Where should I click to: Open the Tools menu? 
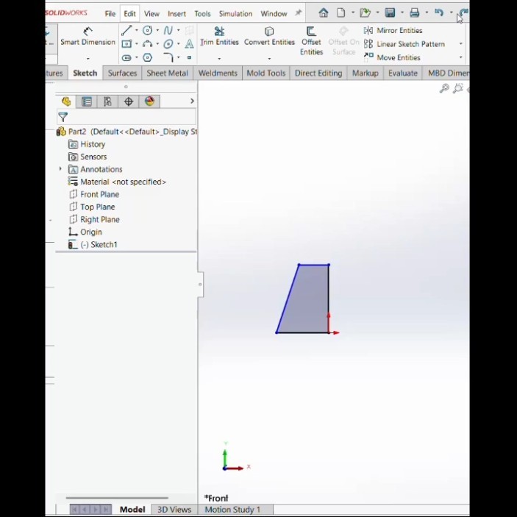pyautogui.click(x=202, y=14)
